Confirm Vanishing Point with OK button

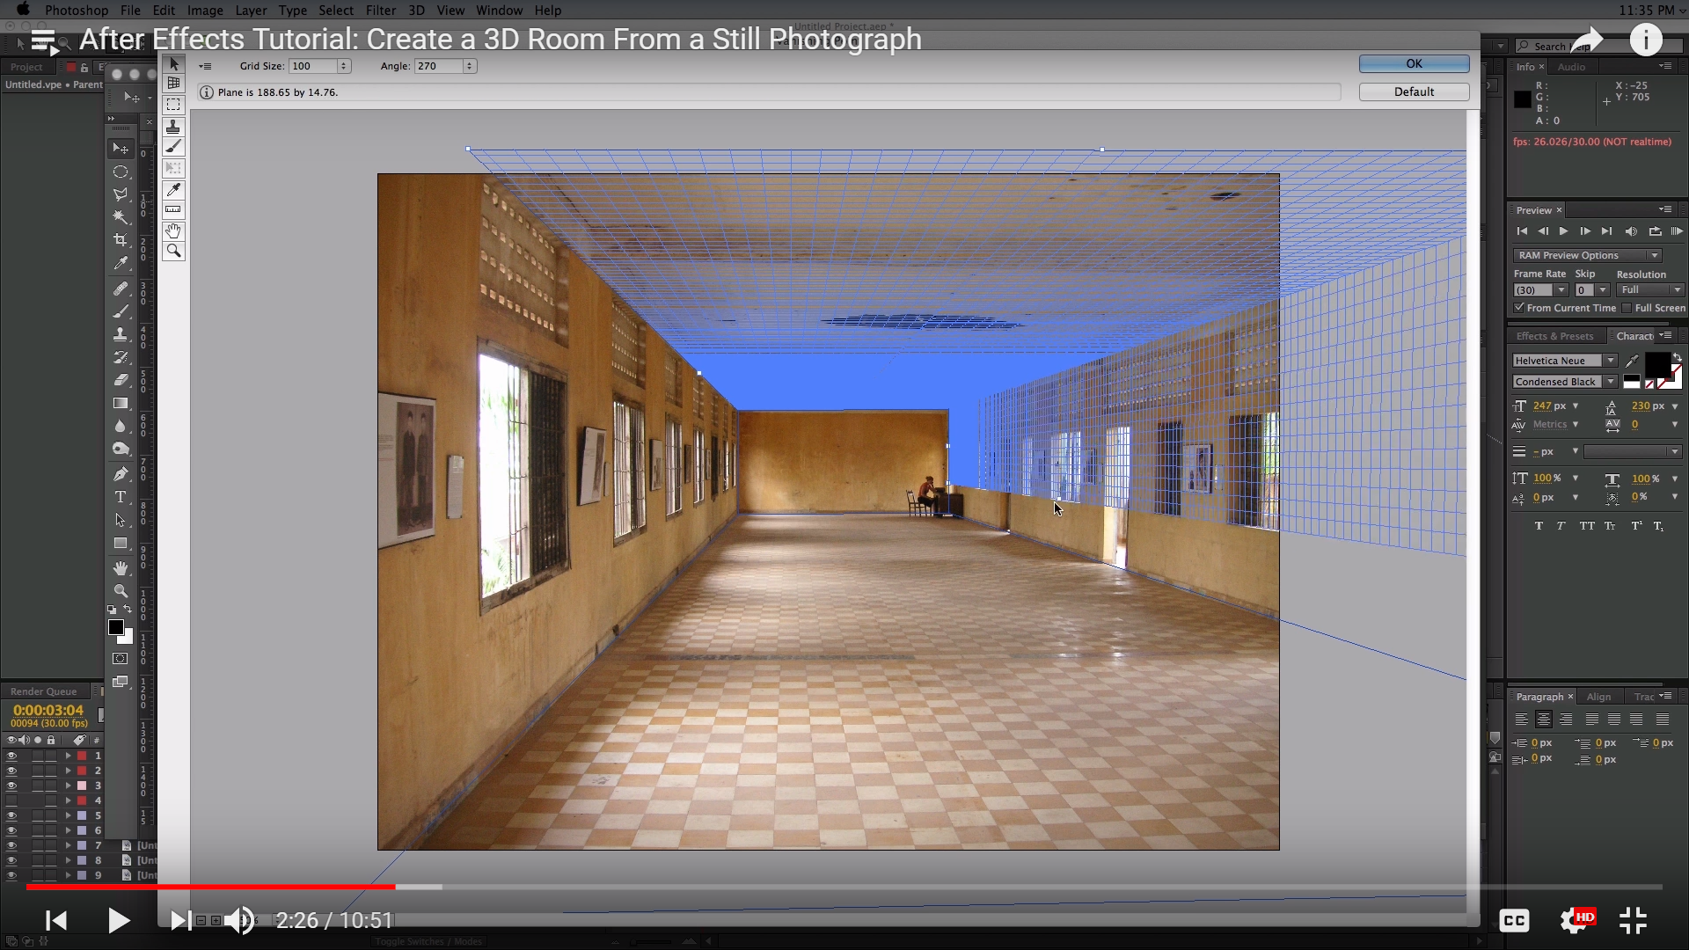tap(1414, 63)
